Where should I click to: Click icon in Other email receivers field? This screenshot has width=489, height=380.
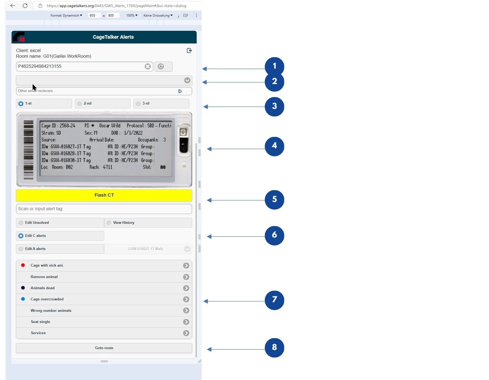pyautogui.click(x=180, y=91)
